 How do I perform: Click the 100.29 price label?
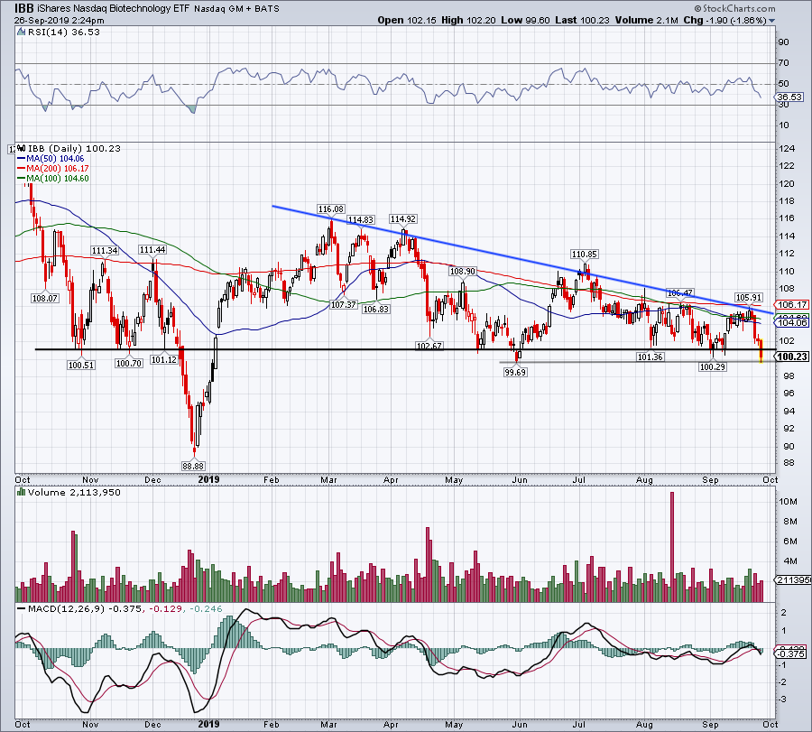[x=713, y=366]
